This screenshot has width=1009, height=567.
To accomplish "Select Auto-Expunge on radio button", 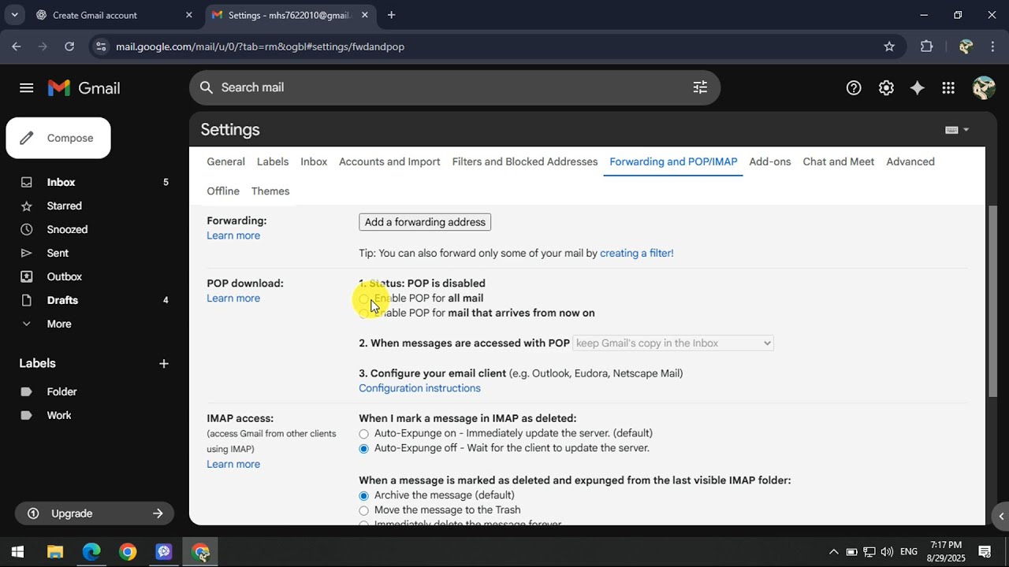I will (363, 434).
